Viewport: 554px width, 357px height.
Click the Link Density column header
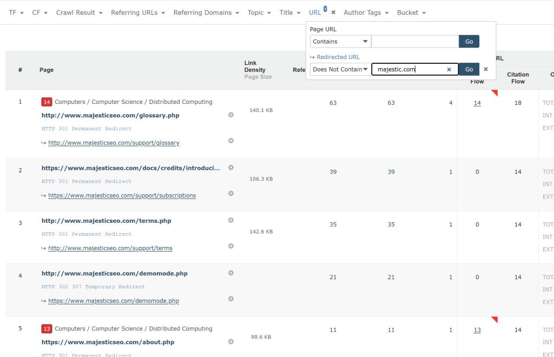[x=255, y=66]
